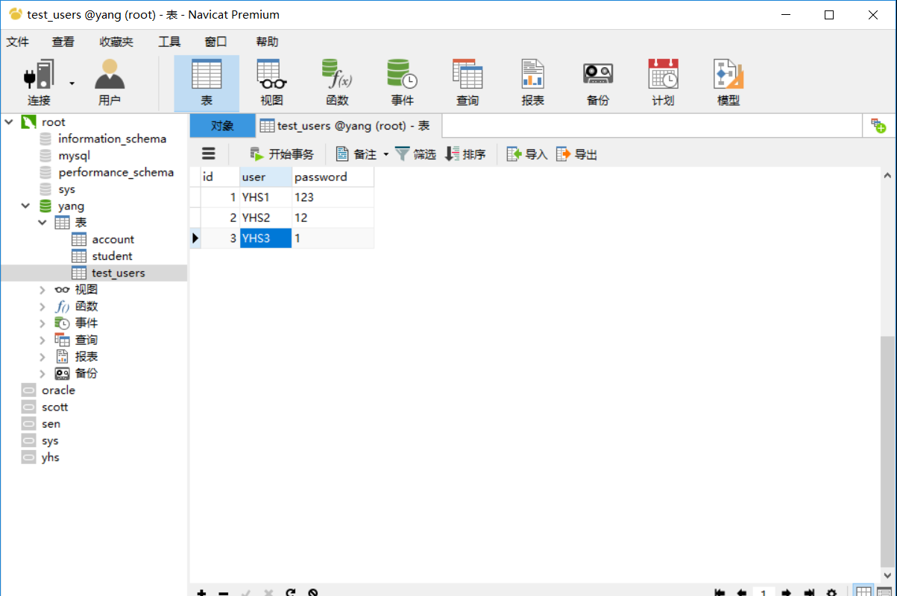Viewport: 897px width, 596px height.
Task: Open the 文件 menu
Action: coord(18,42)
